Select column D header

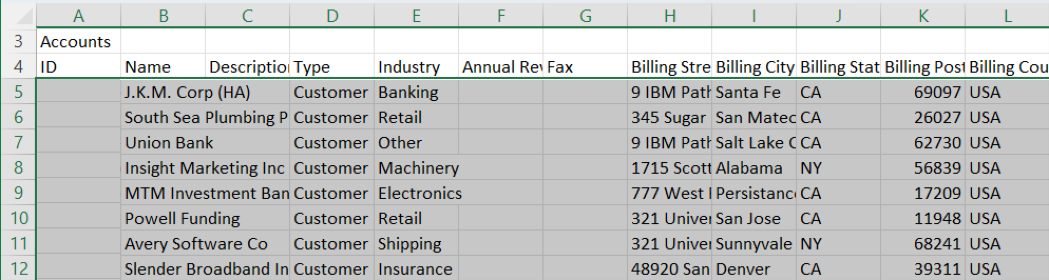coord(332,16)
